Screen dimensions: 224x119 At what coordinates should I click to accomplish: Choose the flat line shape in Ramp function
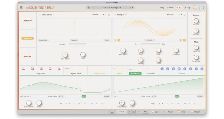coord(167,104)
